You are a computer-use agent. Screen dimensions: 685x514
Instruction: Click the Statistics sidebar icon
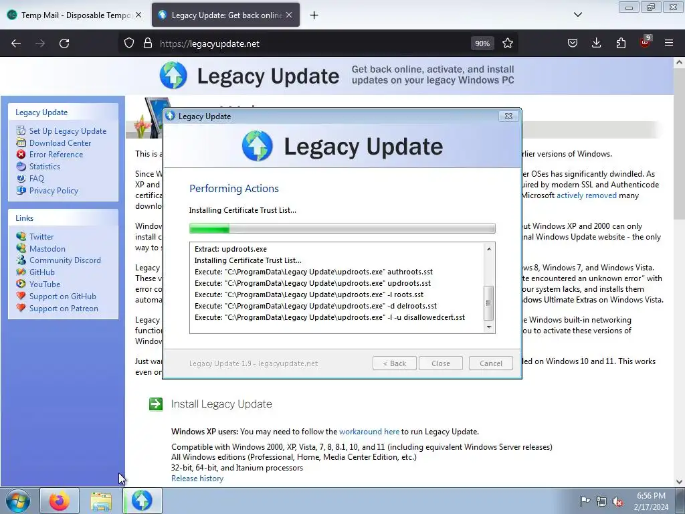21,166
